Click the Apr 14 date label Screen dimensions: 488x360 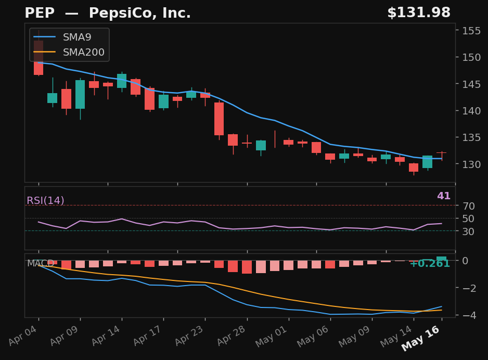point(106,336)
